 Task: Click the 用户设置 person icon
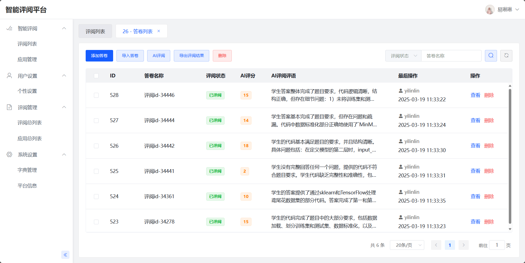click(9, 75)
